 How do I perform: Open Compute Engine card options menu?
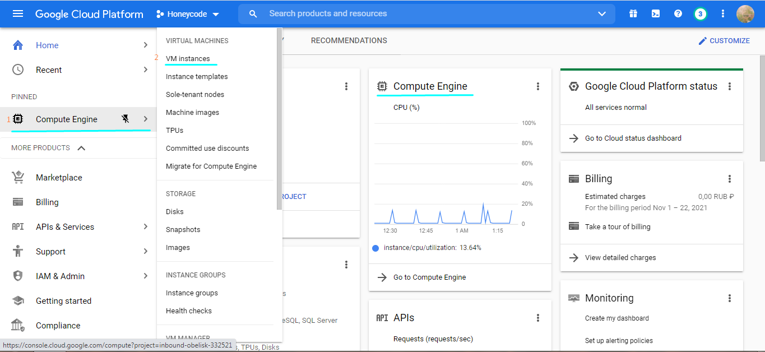[538, 86]
